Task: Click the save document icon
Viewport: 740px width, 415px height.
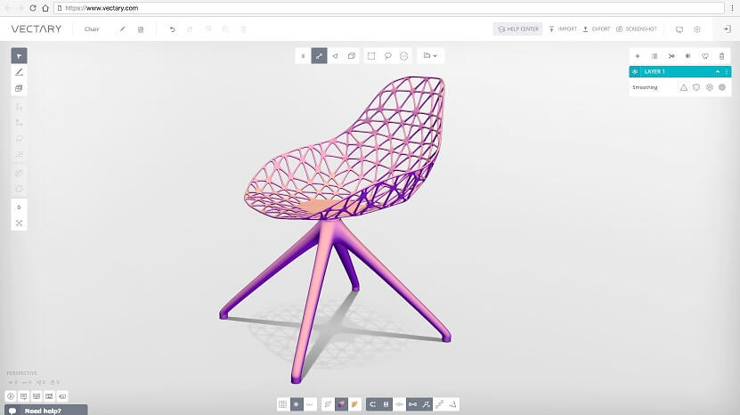Action: coord(140,29)
